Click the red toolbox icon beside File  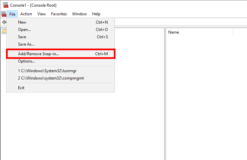pyautogui.click(x=3, y=14)
